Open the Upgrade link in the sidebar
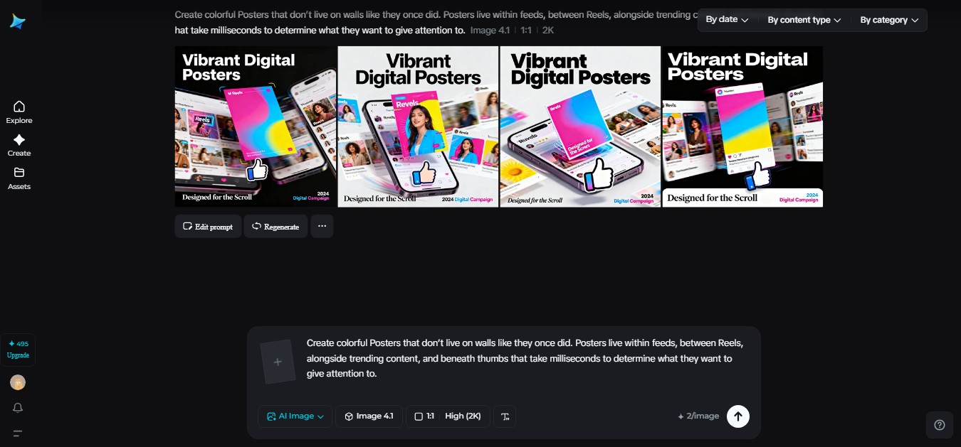Image resolution: width=961 pixels, height=447 pixels. pyautogui.click(x=18, y=354)
